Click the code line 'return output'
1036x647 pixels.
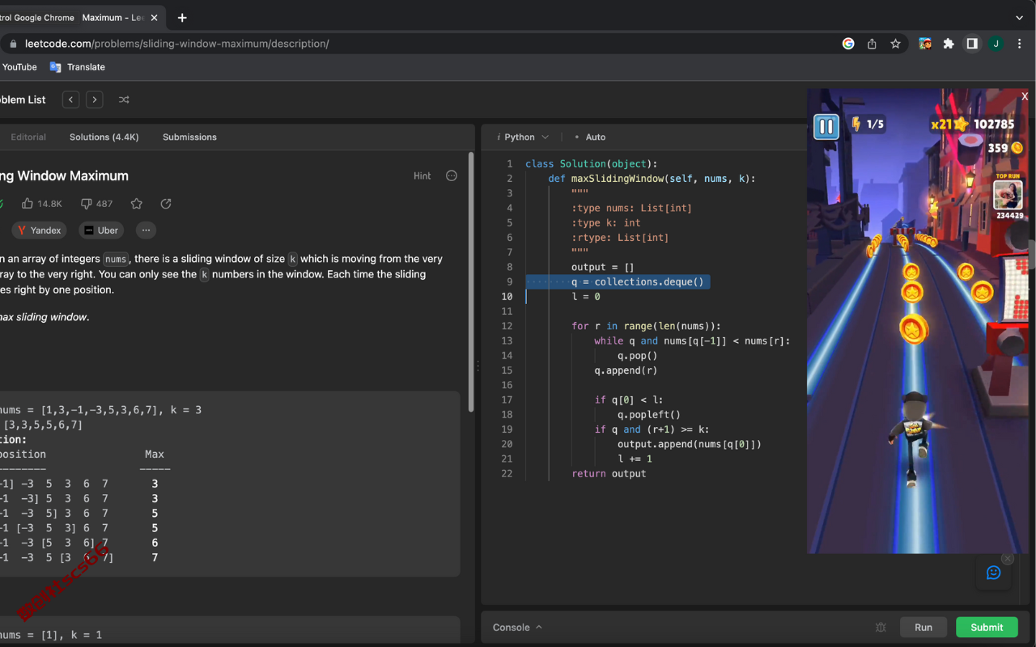pyautogui.click(x=609, y=473)
